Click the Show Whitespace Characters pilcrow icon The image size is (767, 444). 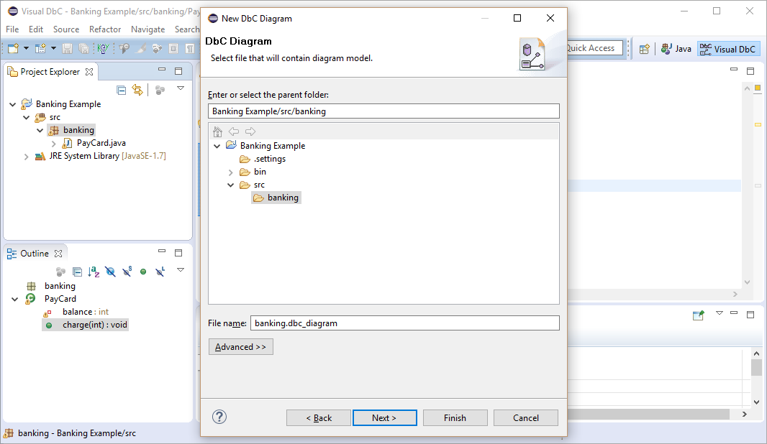[x=189, y=48]
